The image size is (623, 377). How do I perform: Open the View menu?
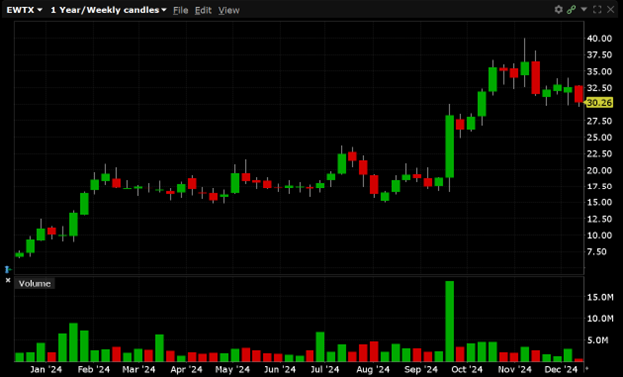click(x=229, y=10)
